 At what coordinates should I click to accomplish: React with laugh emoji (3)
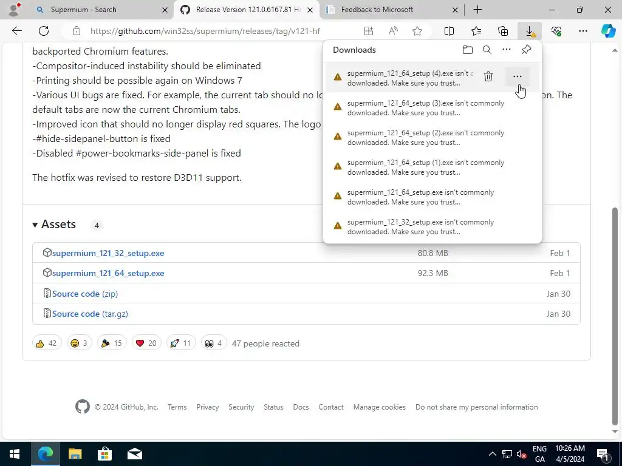point(80,343)
